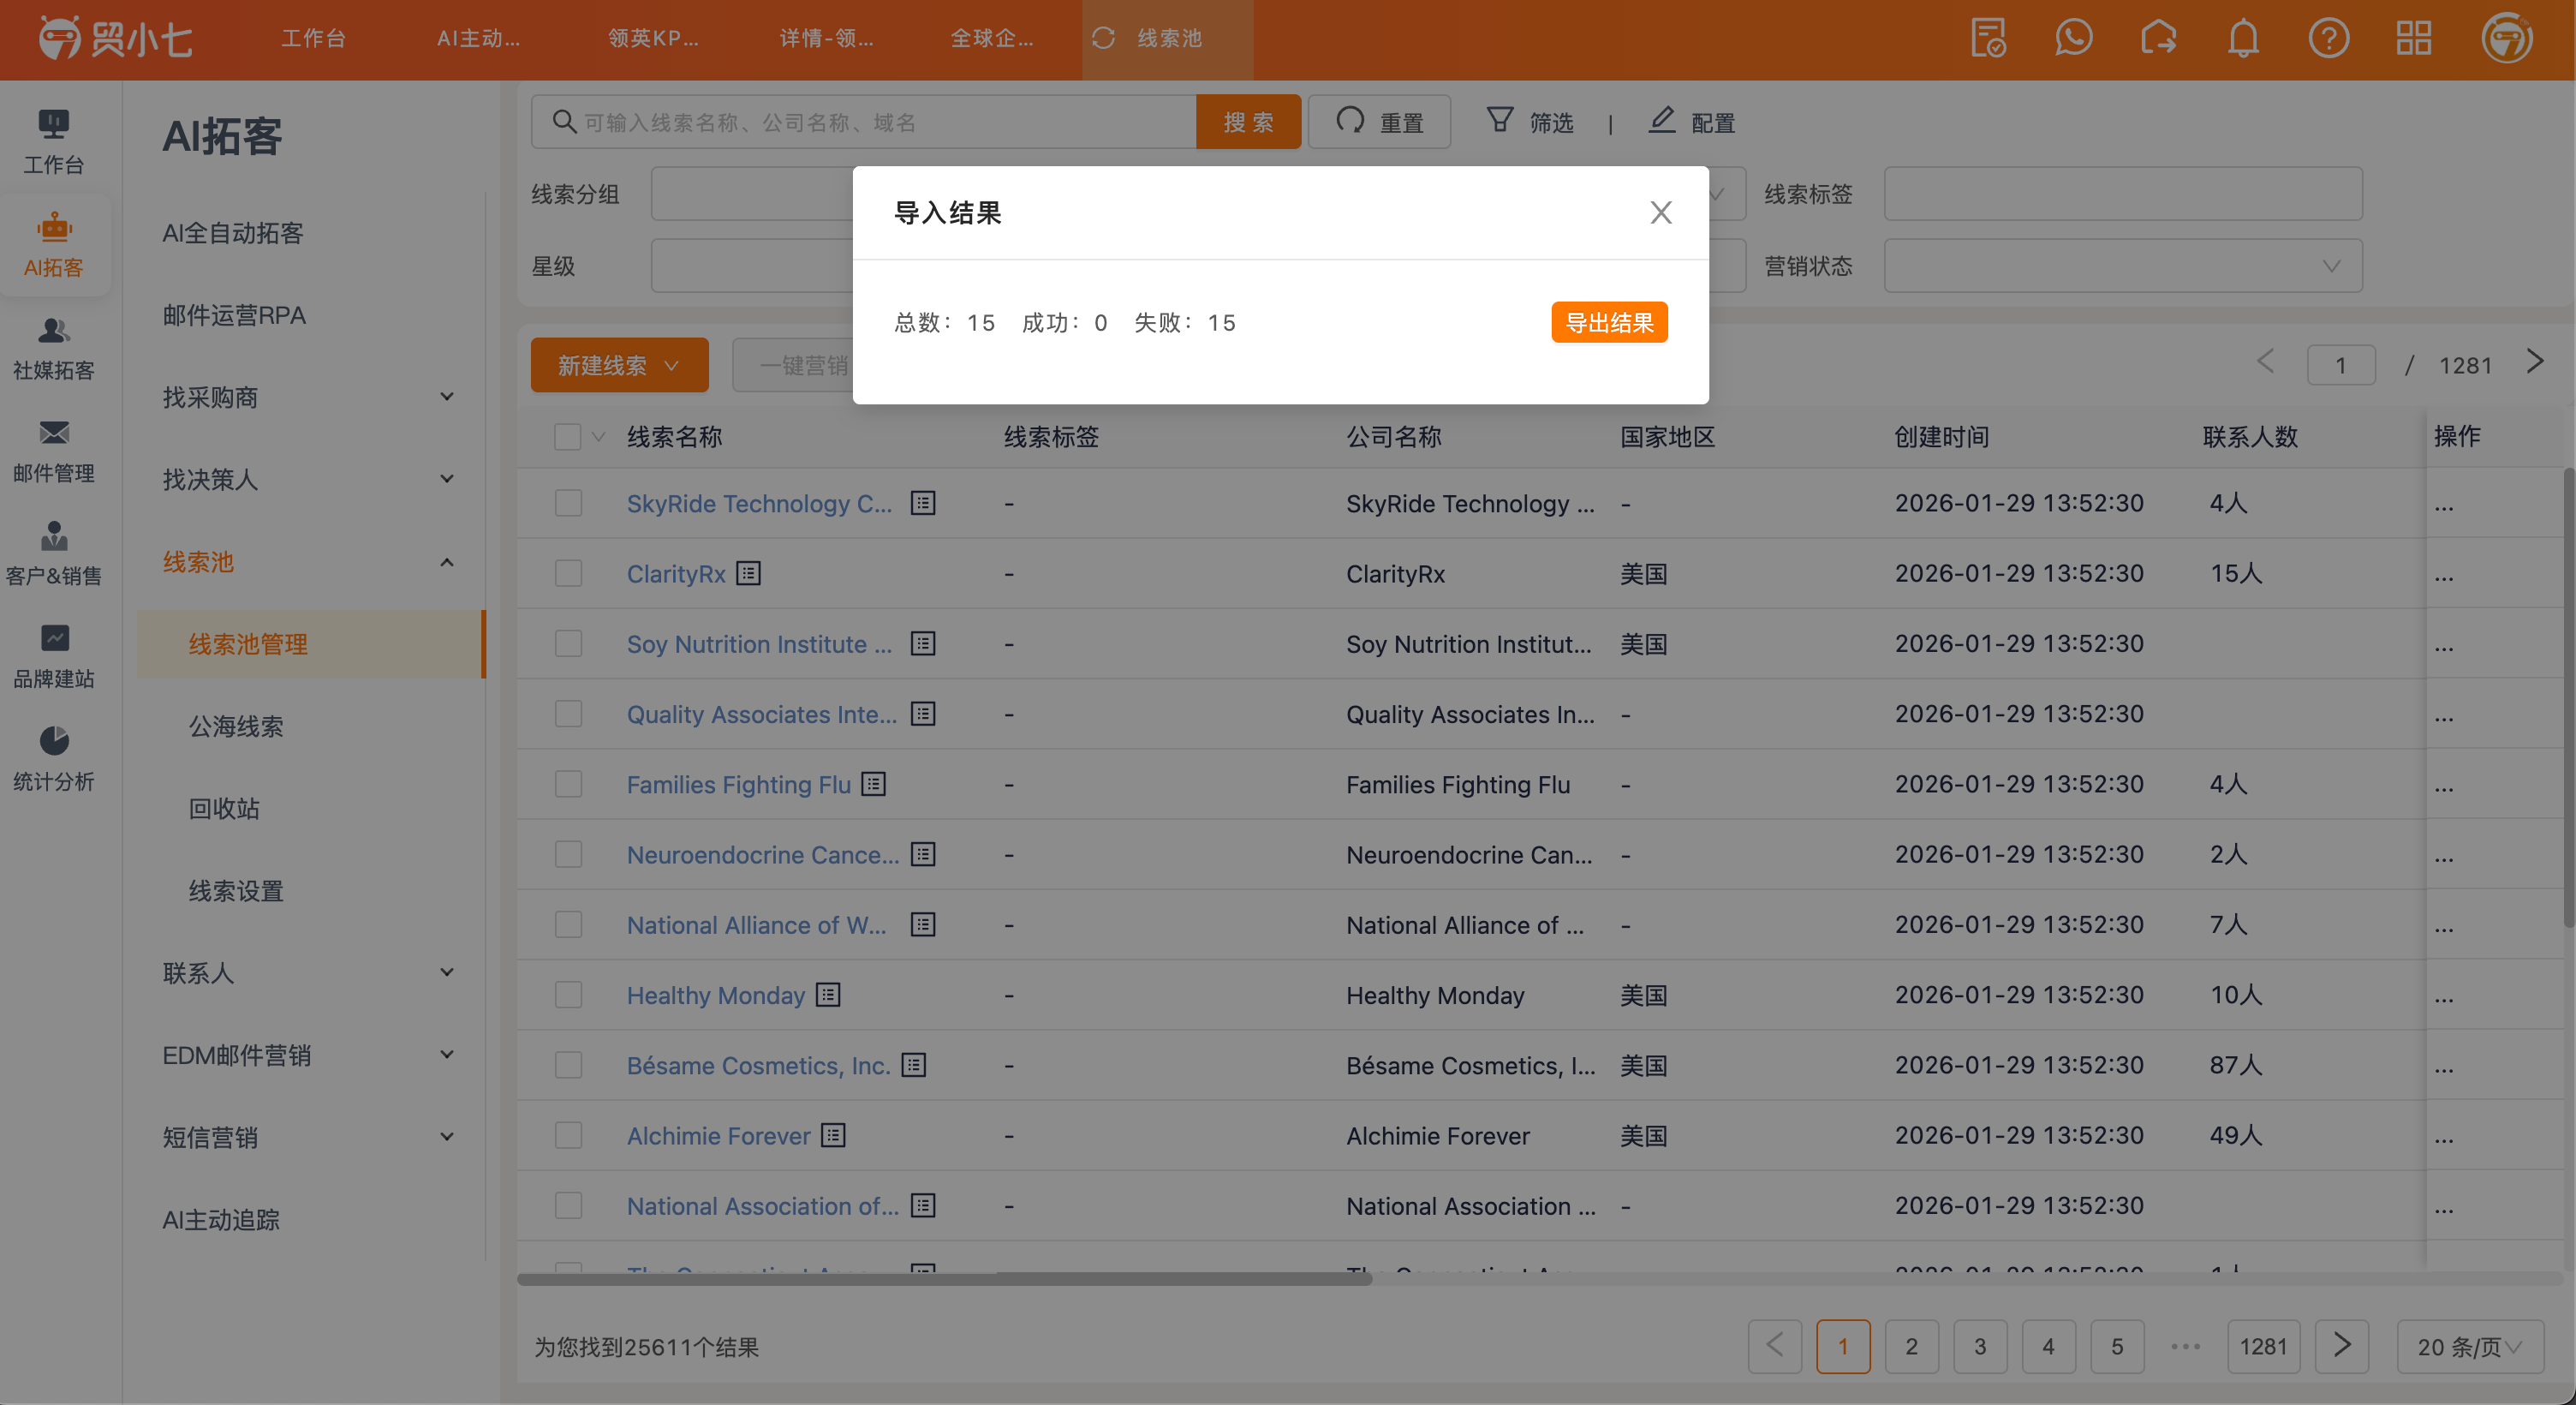Click detail icon next to SkyRide Technology

pyautogui.click(x=922, y=504)
